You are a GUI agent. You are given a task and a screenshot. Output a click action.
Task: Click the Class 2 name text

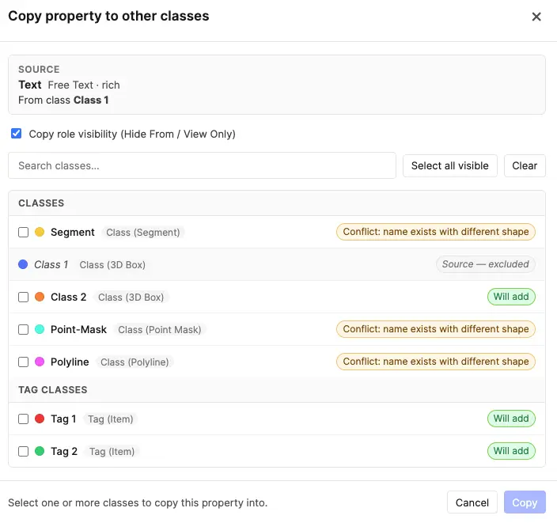[68, 297]
